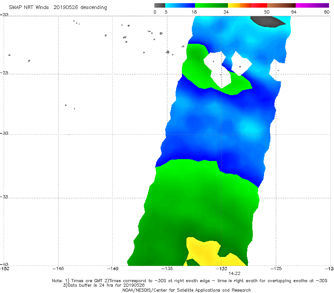Click the latitude label -30
The image size is (334, 293).
pos(4,133)
